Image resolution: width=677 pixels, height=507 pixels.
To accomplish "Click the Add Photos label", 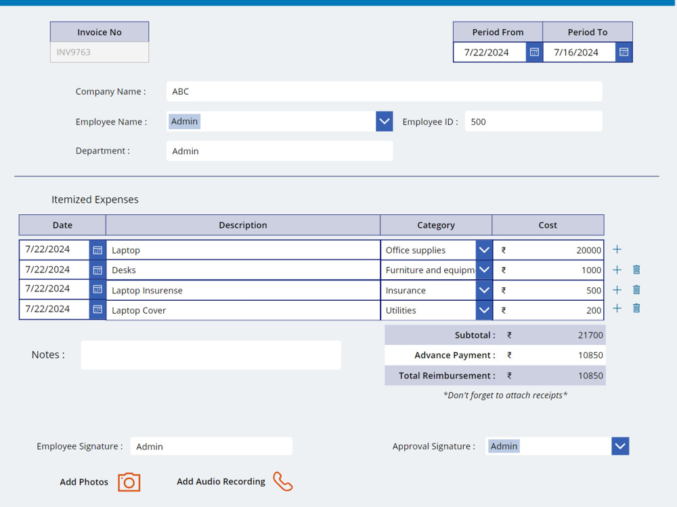I will (84, 482).
